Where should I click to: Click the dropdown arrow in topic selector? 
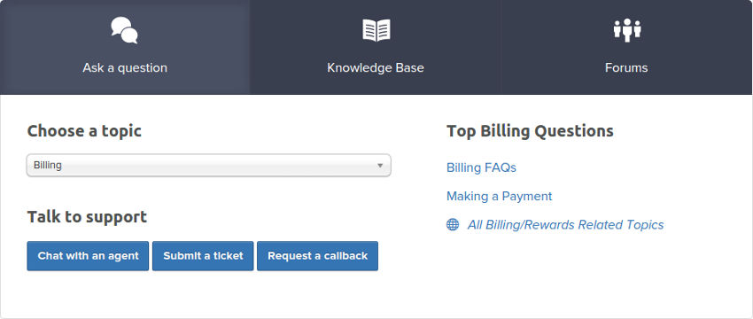[x=380, y=166]
